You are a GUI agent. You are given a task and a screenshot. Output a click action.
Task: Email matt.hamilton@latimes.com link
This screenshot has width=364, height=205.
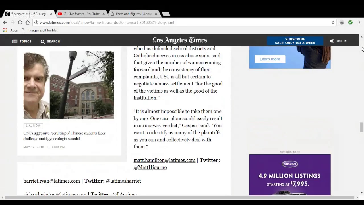[164, 160]
